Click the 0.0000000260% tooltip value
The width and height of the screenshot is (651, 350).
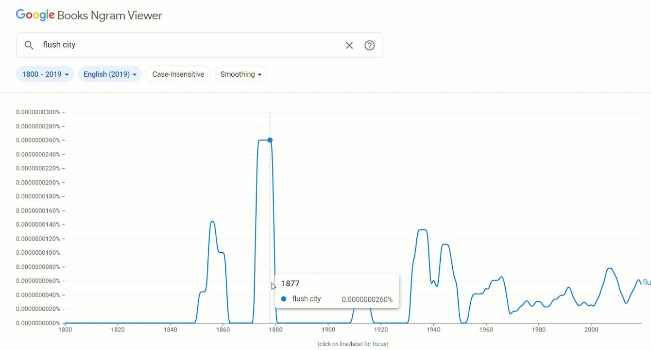367,299
